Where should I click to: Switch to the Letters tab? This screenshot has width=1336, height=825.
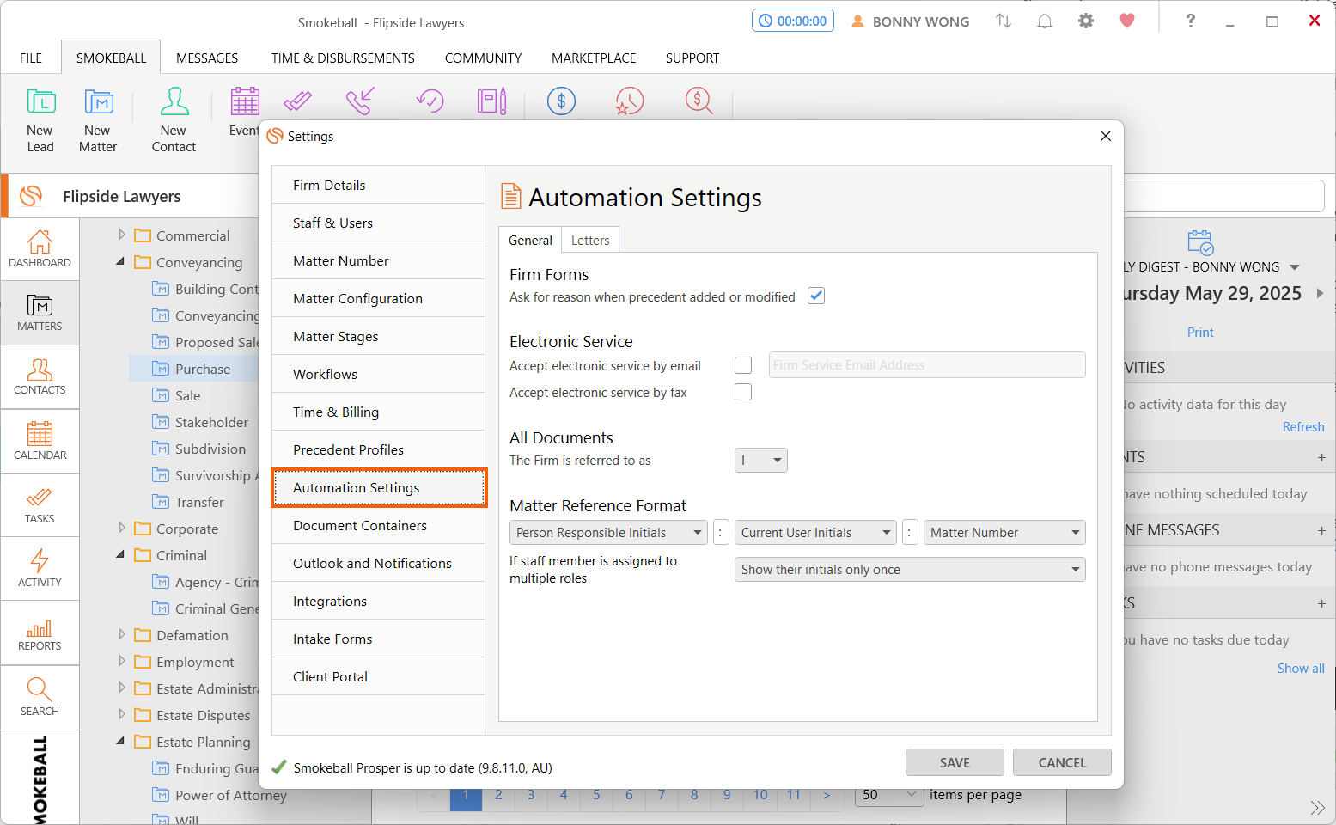pos(590,241)
